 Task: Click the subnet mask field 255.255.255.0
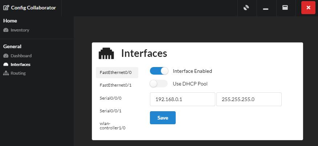click(249, 99)
